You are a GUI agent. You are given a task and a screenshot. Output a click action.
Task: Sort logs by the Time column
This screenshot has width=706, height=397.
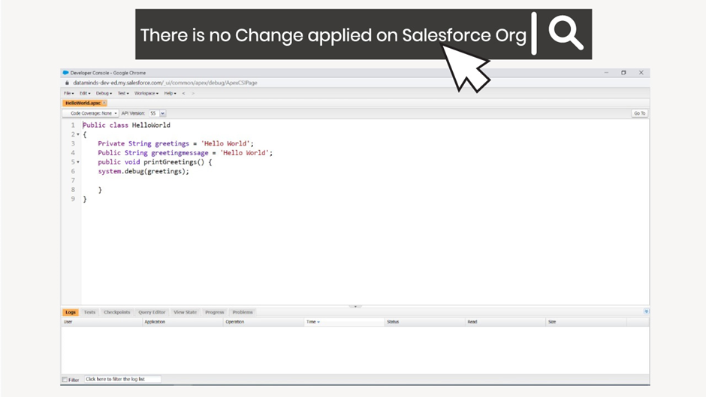[x=345, y=322]
